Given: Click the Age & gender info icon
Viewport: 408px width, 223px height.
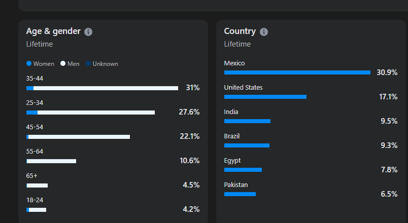Looking at the screenshot, I should 88,32.
